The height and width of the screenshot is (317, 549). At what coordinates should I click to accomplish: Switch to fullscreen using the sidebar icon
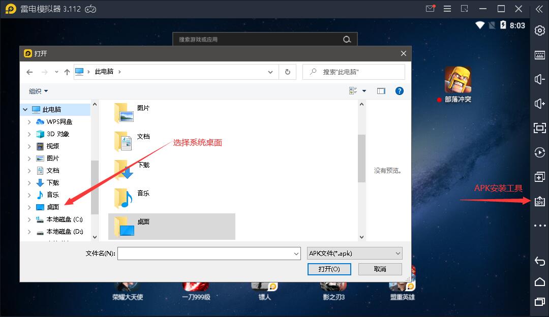(539, 128)
